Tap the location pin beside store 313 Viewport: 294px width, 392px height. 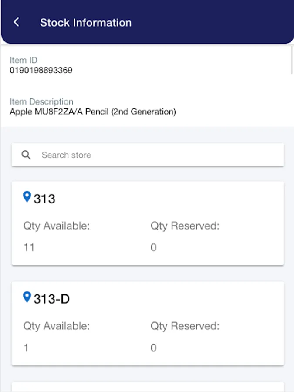pos(27,197)
